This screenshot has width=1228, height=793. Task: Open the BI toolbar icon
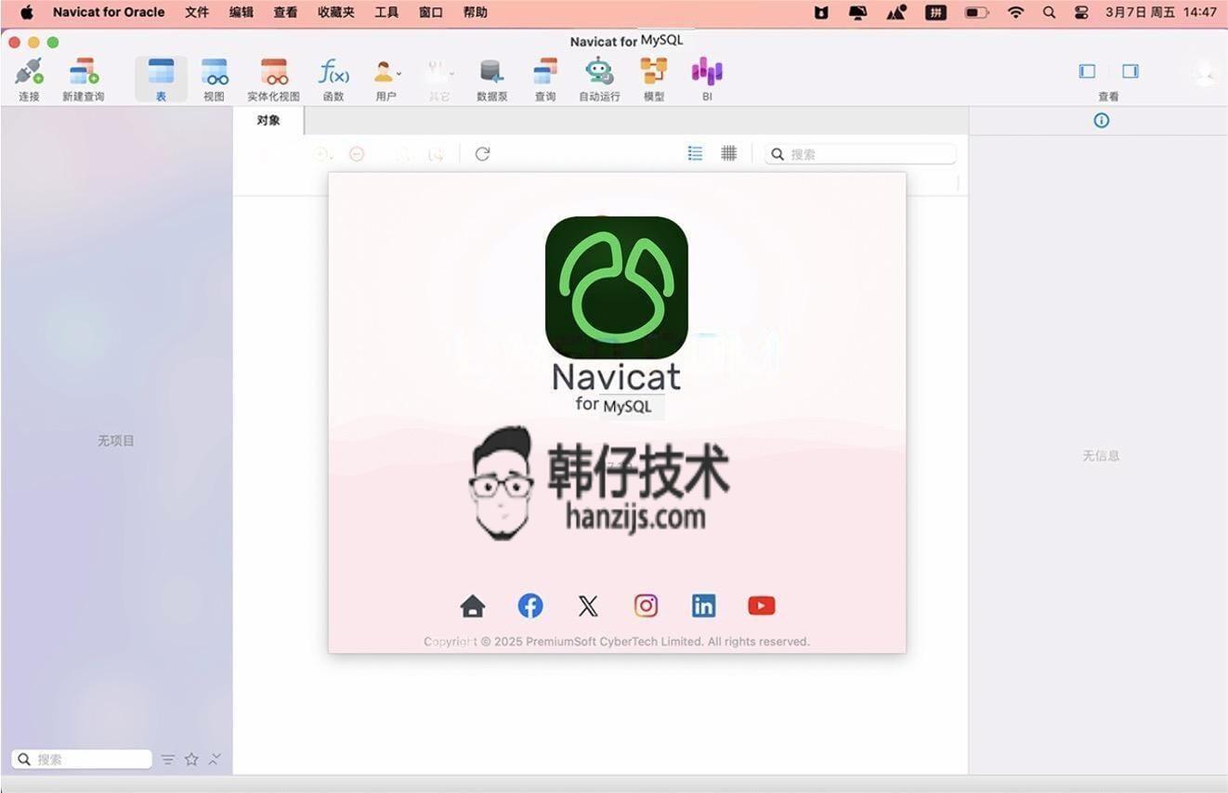click(707, 79)
